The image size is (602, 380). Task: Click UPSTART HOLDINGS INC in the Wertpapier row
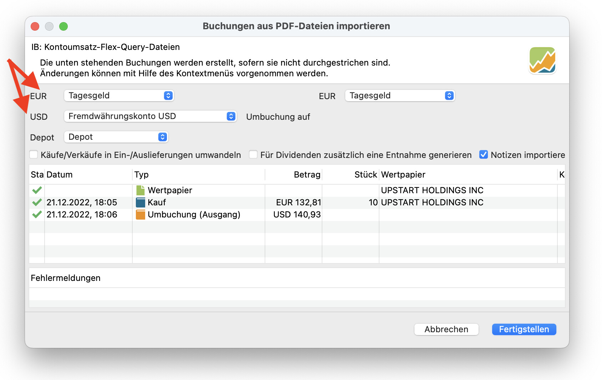(x=432, y=190)
